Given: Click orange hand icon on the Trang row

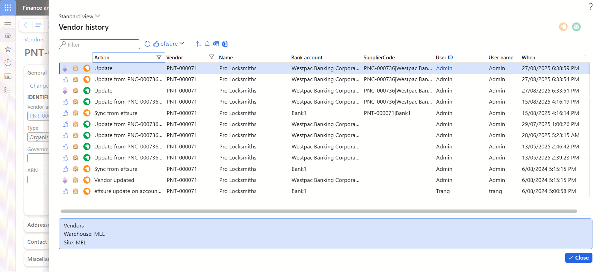Looking at the screenshot, I should tap(87, 191).
